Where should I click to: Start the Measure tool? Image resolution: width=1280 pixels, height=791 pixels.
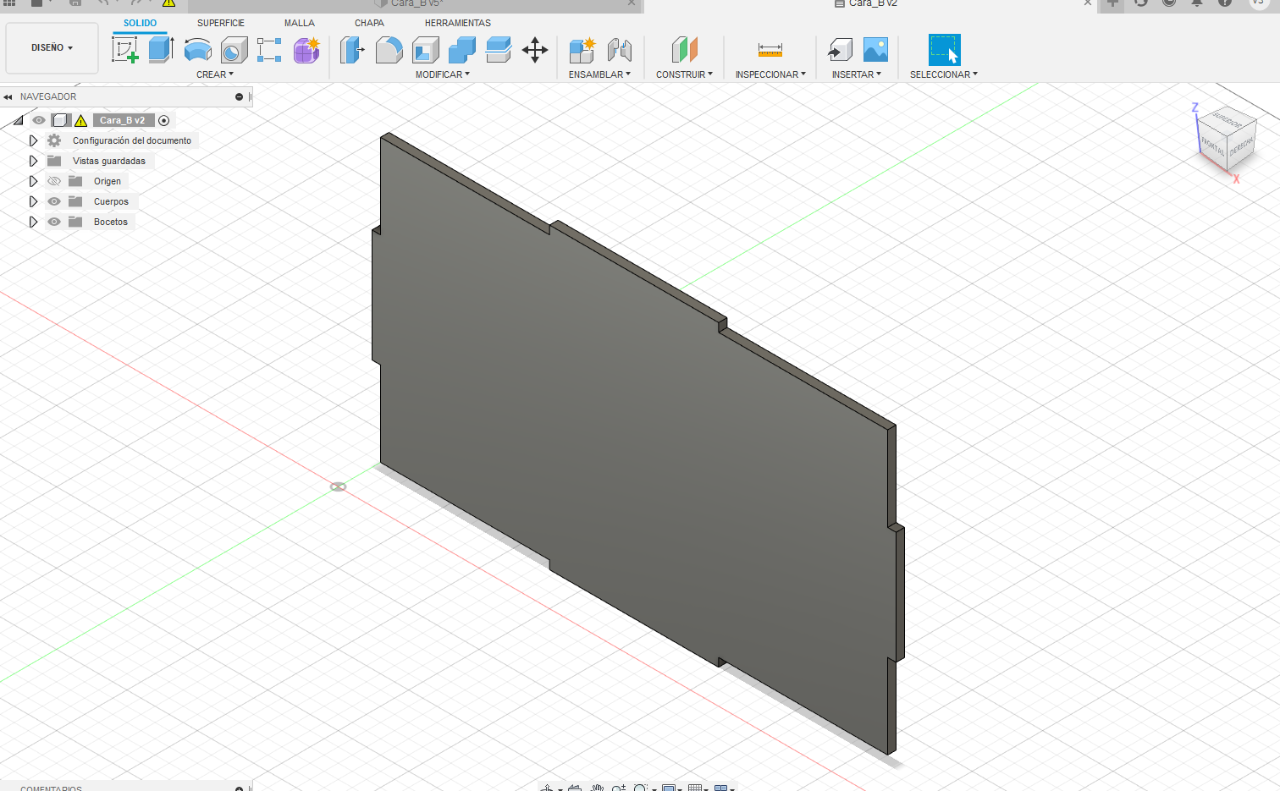pos(770,50)
